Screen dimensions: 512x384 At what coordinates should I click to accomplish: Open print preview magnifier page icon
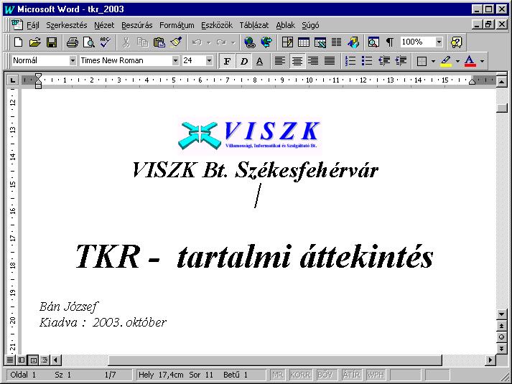pyautogui.click(x=88, y=42)
